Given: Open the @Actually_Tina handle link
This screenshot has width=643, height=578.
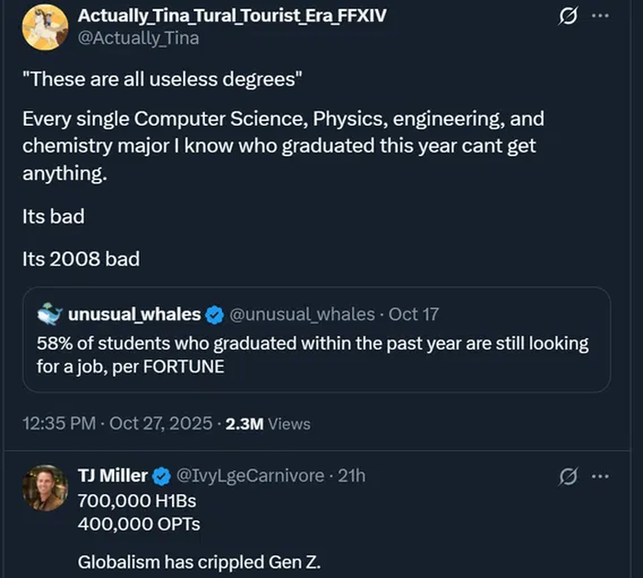Looking at the screenshot, I should tap(138, 38).
